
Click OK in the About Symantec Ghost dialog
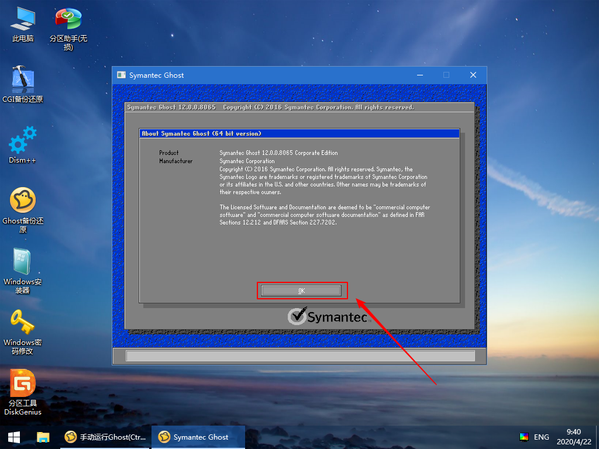tap(301, 291)
